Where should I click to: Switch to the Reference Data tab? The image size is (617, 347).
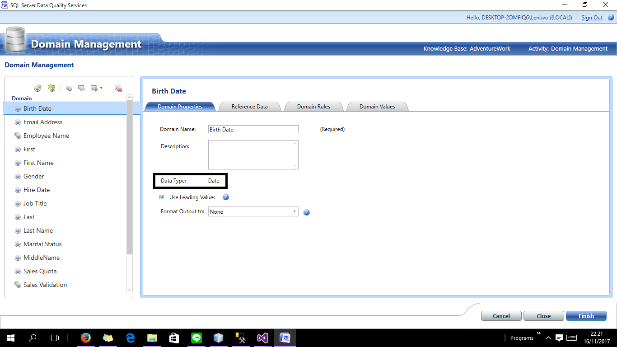click(x=249, y=107)
